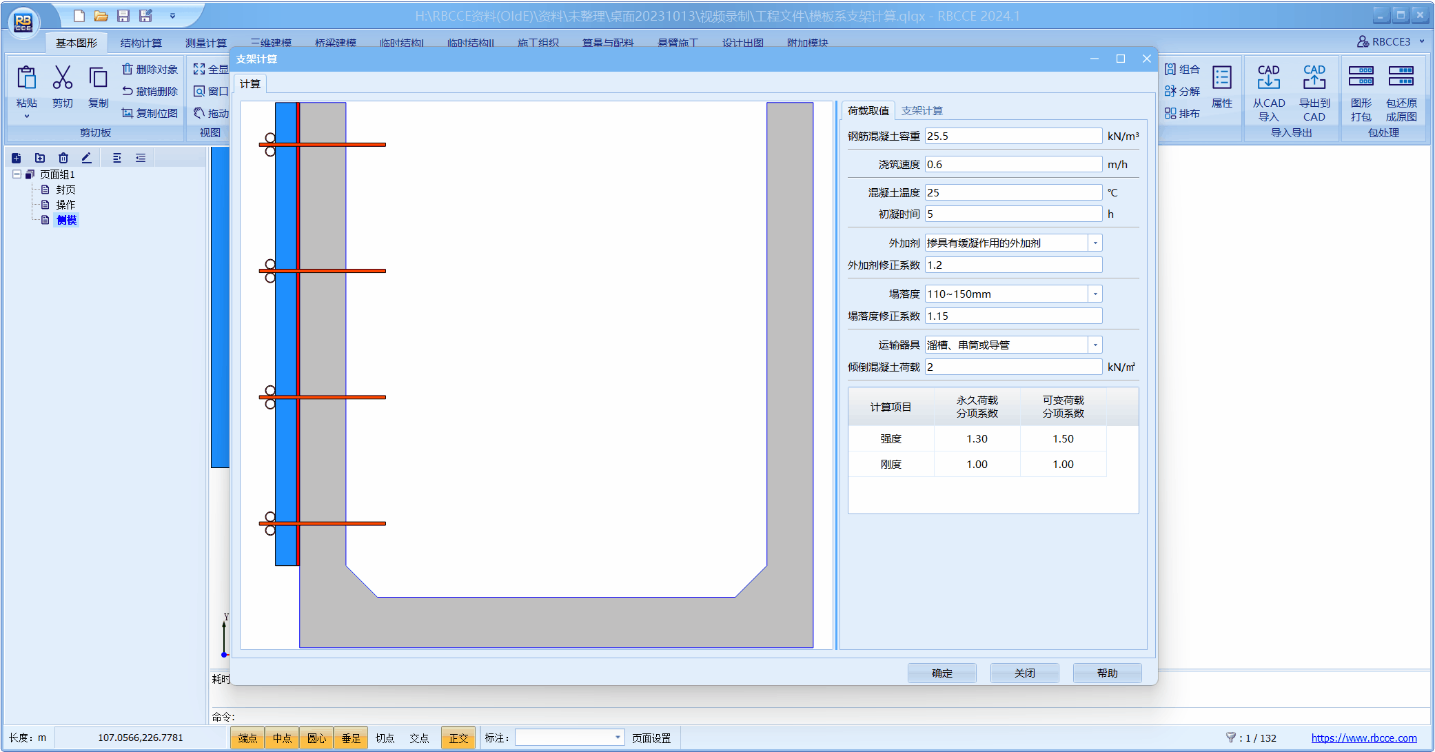The image size is (1435, 752).
Task: Open the 结构计算 ribbon tab
Action: pyautogui.click(x=141, y=43)
